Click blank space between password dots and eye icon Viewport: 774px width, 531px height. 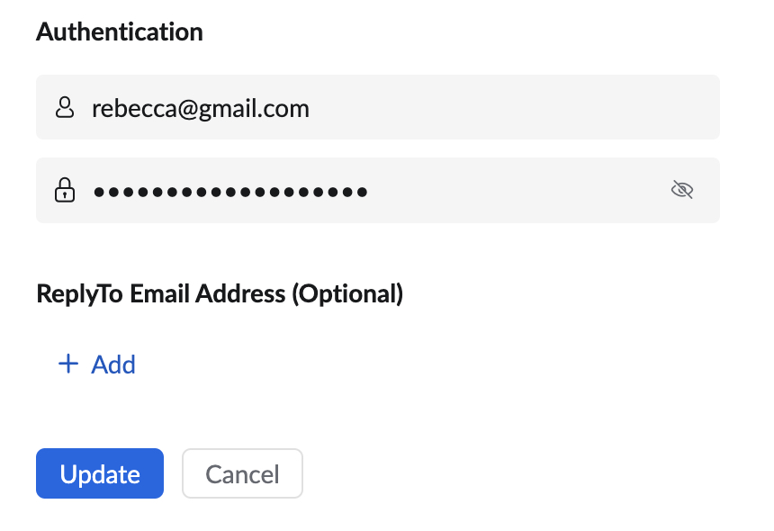point(518,190)
